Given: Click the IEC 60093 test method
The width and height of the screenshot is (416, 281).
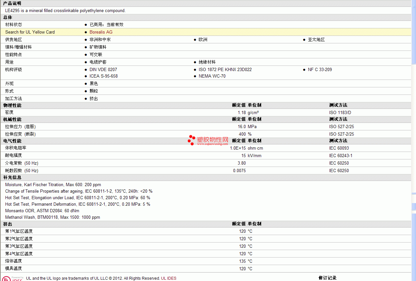Looking at the screenshot, I should click(339, 148).
